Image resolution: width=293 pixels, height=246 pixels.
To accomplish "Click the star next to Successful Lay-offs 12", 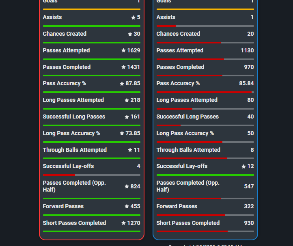I will coord(243,166).
